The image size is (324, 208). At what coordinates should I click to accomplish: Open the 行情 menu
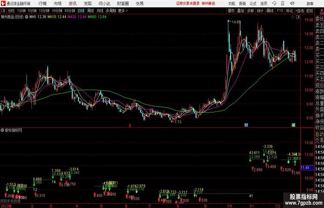42,3
